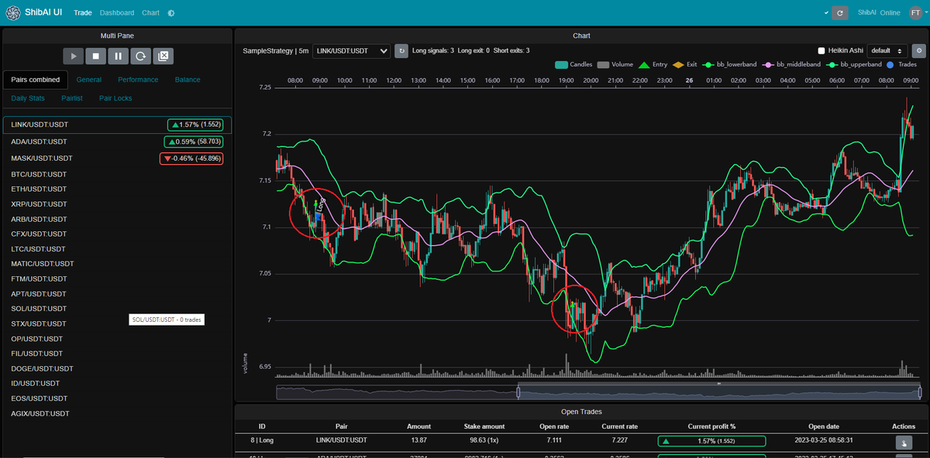Image resolution: width=930 pixels, height=458 pixels.
Task: Click the 1.57% profit badge in Open Trades
Action: (711, 441)
